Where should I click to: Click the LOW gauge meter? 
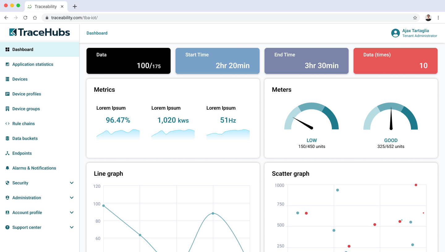(x=311, y=117)
